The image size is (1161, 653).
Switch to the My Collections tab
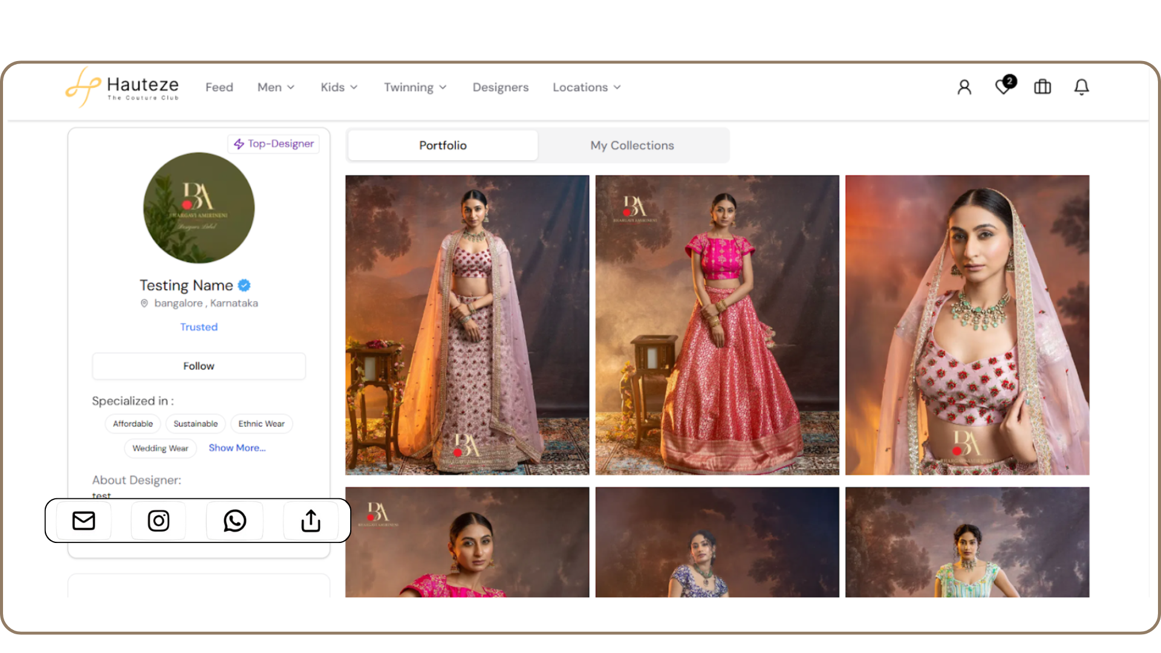tap(632, 145)
